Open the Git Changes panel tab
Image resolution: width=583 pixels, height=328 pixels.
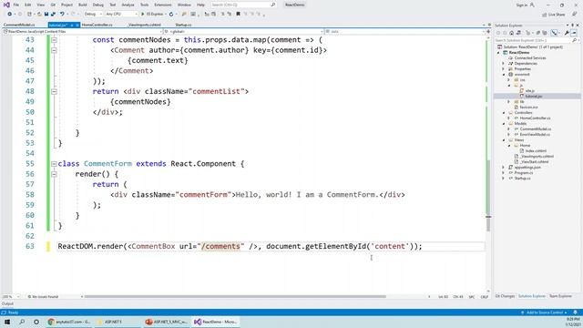pyautogui.click(x=505, y=296)
